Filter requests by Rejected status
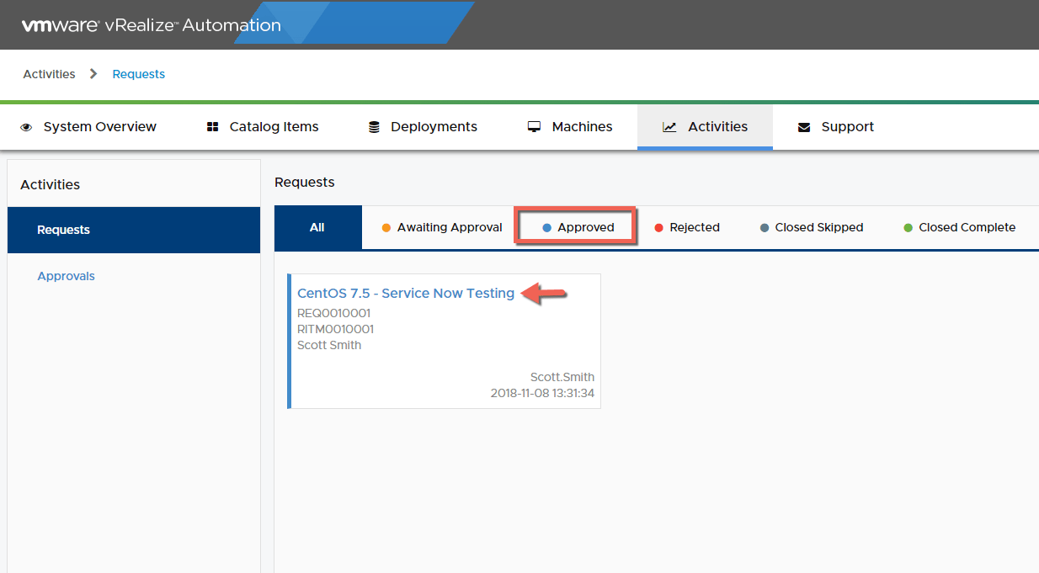This screenshot has width=1039, height=573. click(687, 227)
